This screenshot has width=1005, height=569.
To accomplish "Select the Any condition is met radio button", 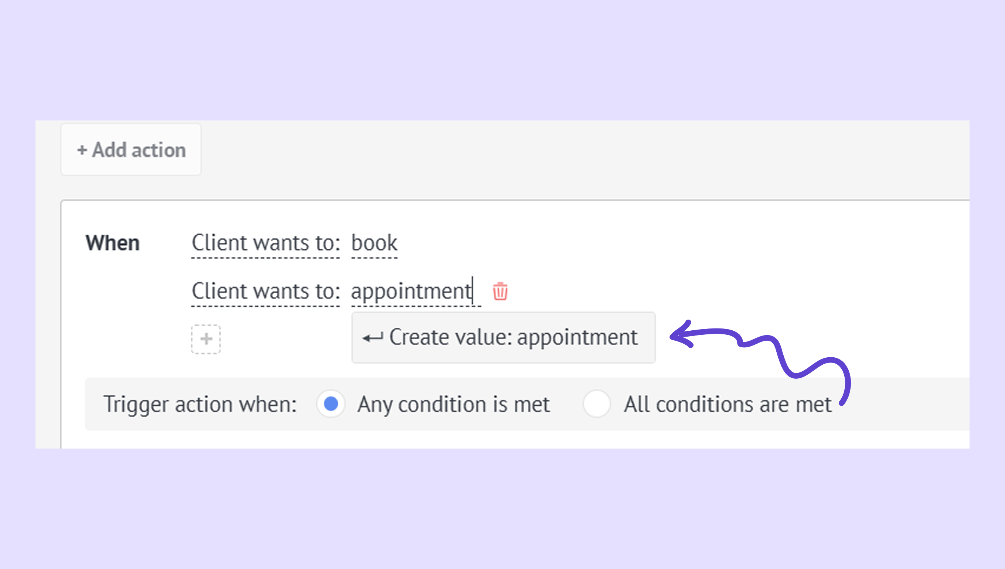I will [331, 404].
